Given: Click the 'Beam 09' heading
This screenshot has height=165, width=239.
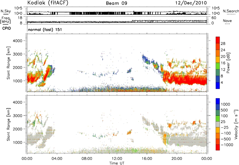Looking at the screenshot, I should (x=117, y=3).
